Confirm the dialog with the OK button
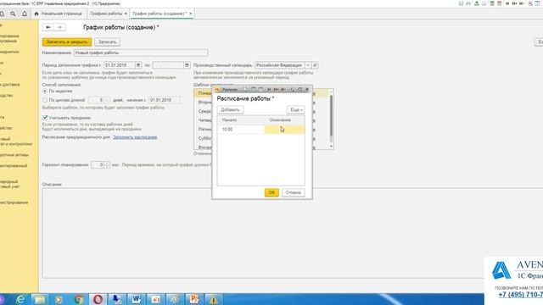This screenshot has height=305, width=543. pos(271,192)
